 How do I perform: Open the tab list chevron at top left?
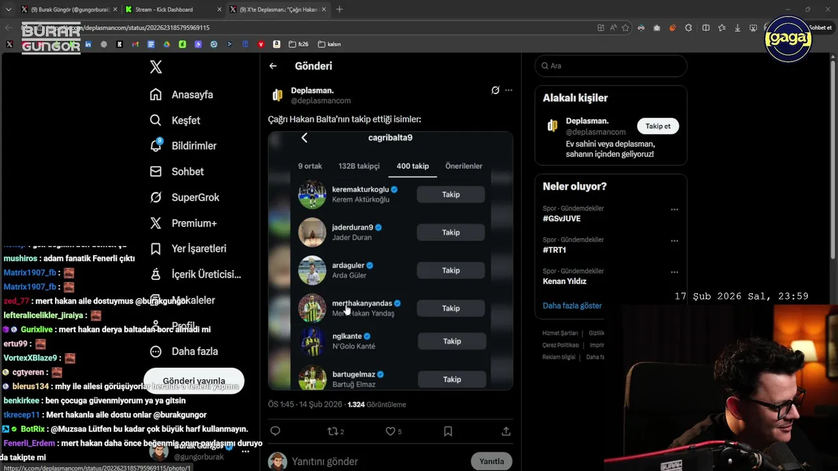click(x=9, y=10)
